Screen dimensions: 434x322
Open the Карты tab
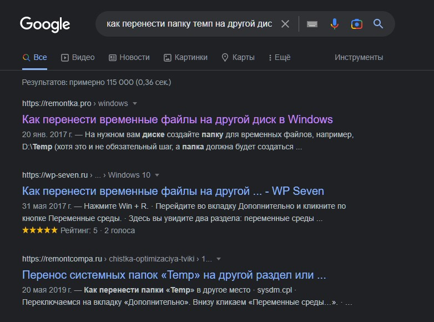point(238,57)
